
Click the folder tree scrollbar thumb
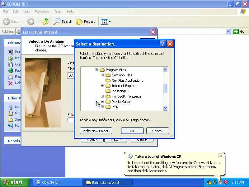click(x=166, y=88)
